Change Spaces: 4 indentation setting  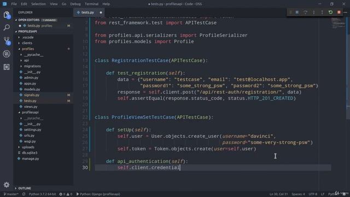point(298,194)
